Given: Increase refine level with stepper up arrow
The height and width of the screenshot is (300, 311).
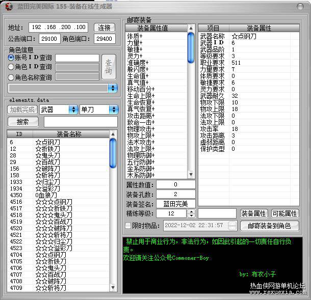Looking at the screenshot, I should (x=191, y=211).
